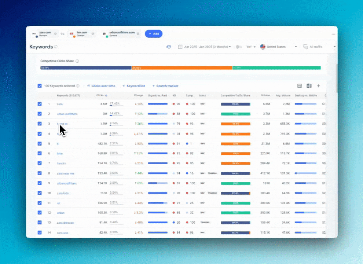Click the circle icon next to urbanoutfitters.com
This screenshot has width=363, height=264.
click(x=138, y=34)
